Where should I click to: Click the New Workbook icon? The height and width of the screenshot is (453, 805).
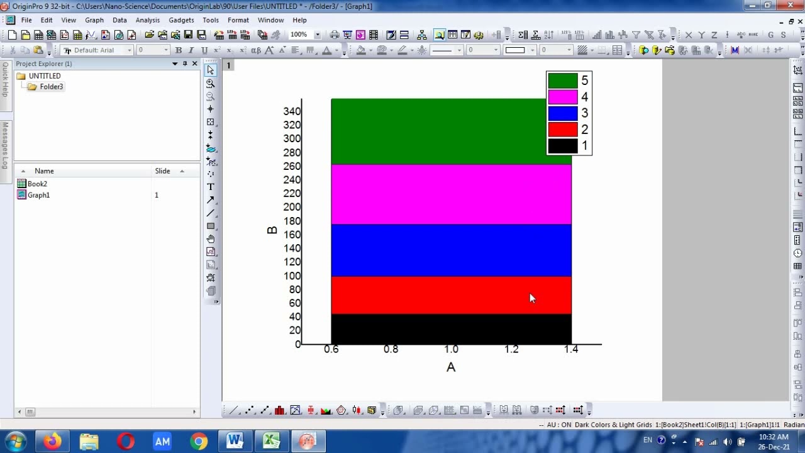38,35
